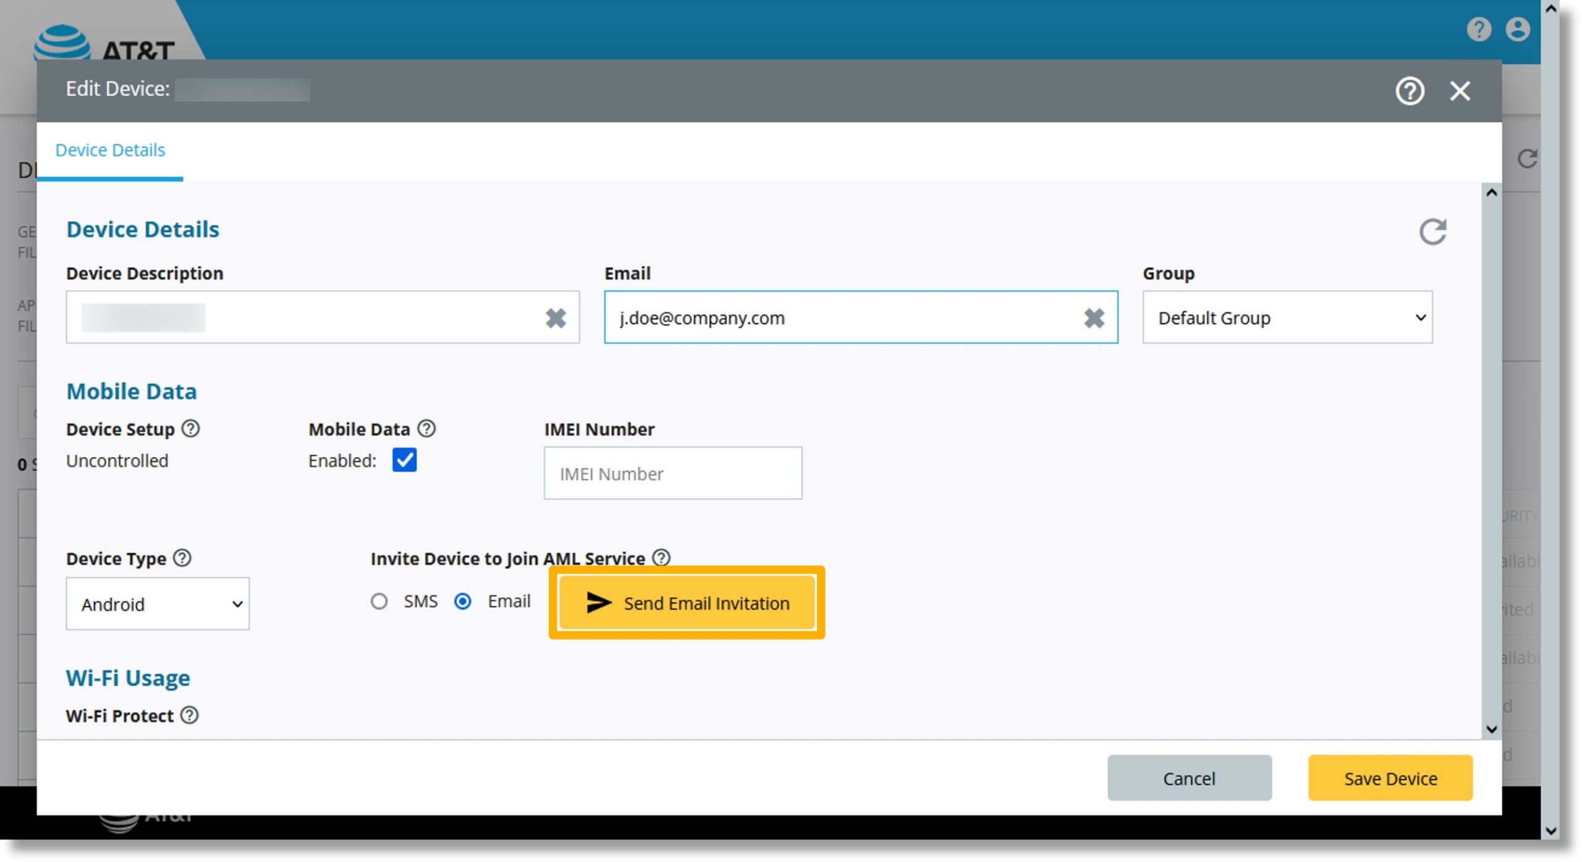The height and width of the screenshot is (862, 1582).
Task: Show help for Device Type
Action: click(182, 558)
